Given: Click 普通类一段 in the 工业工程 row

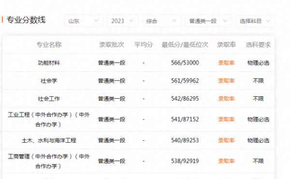Looking at the screenshot, I should tap(112, 119).
